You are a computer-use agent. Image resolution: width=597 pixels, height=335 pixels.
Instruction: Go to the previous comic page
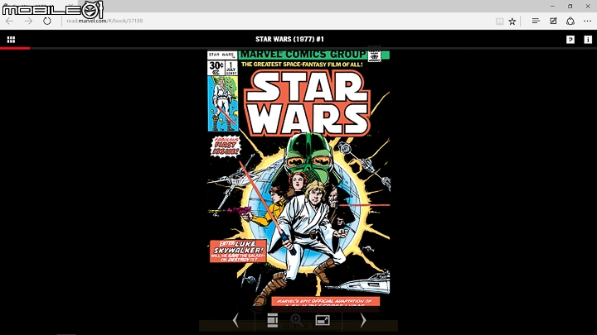[235, 321]
